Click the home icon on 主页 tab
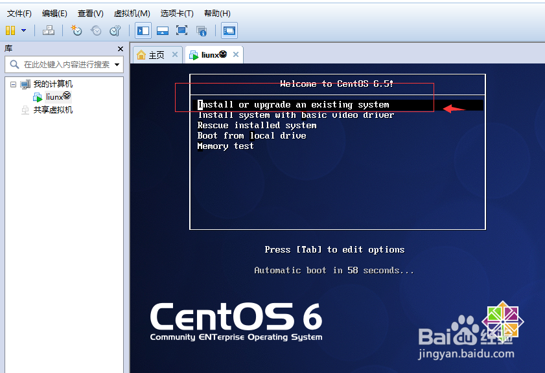 [141, 55]
